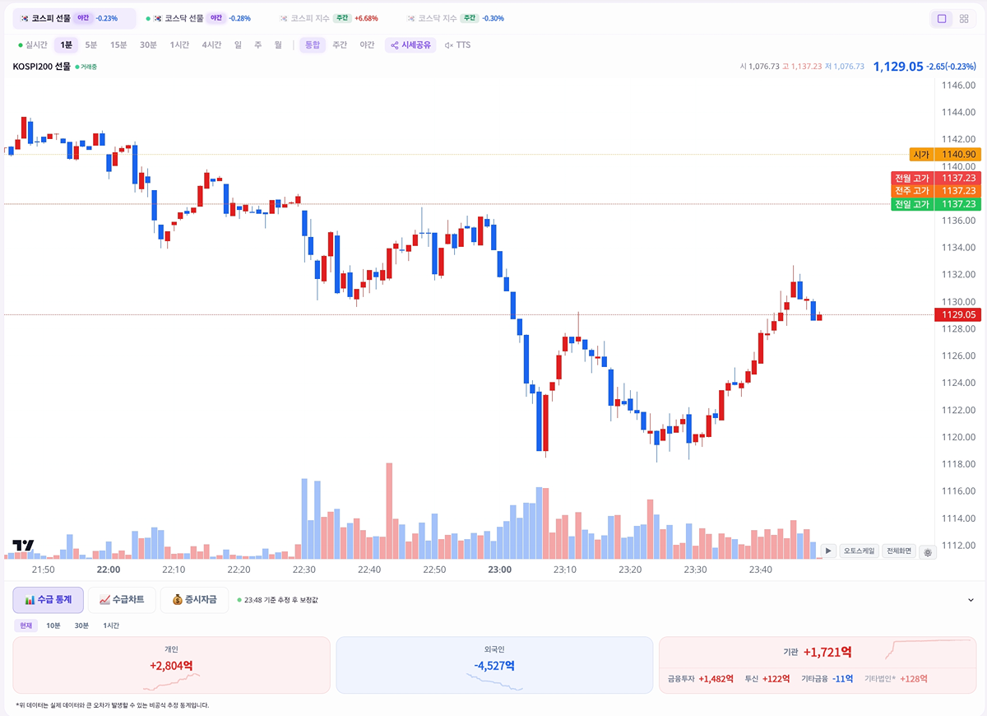Image resolution: width=987 pixels, height=716 pixels.
Task: Open the 증시자금 tab
Action: [x=194, y=600]
